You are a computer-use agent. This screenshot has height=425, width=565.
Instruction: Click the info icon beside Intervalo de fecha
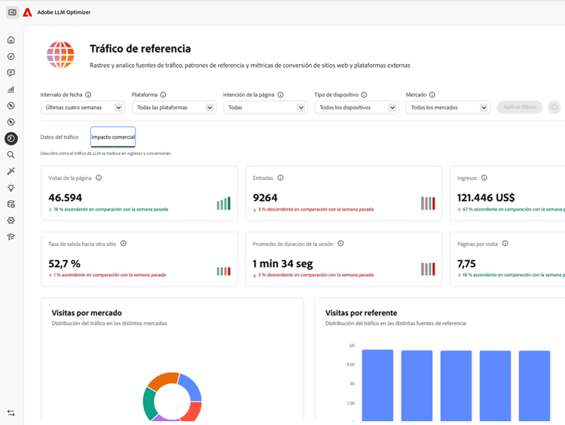click(x=88, y=95)
